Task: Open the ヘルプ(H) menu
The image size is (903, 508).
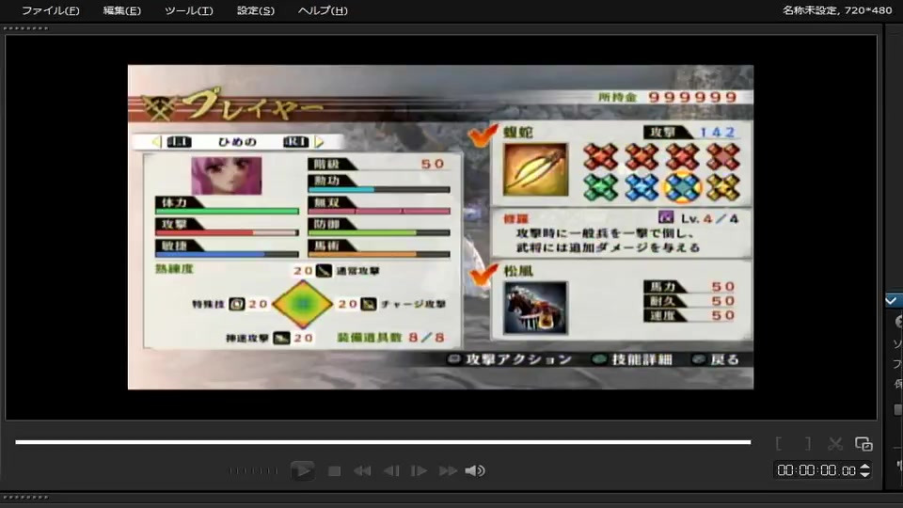Action: tap(323, 10)
